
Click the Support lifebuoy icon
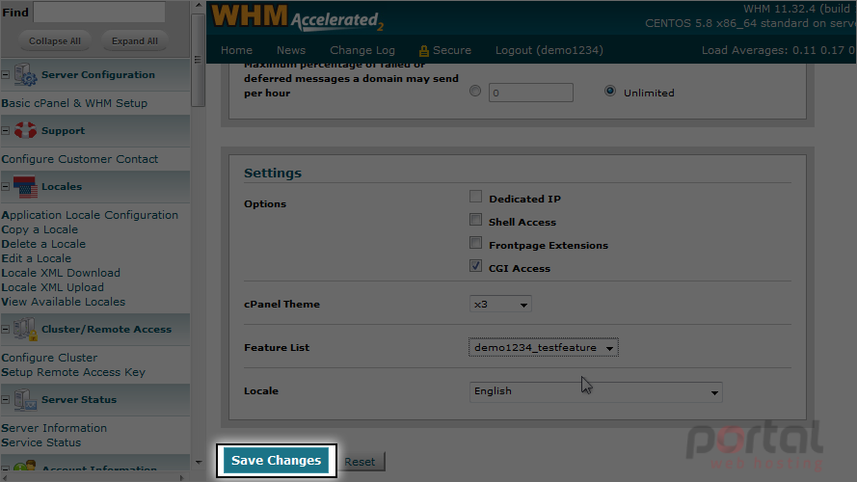pyautogui.click(x=25, y=130)
